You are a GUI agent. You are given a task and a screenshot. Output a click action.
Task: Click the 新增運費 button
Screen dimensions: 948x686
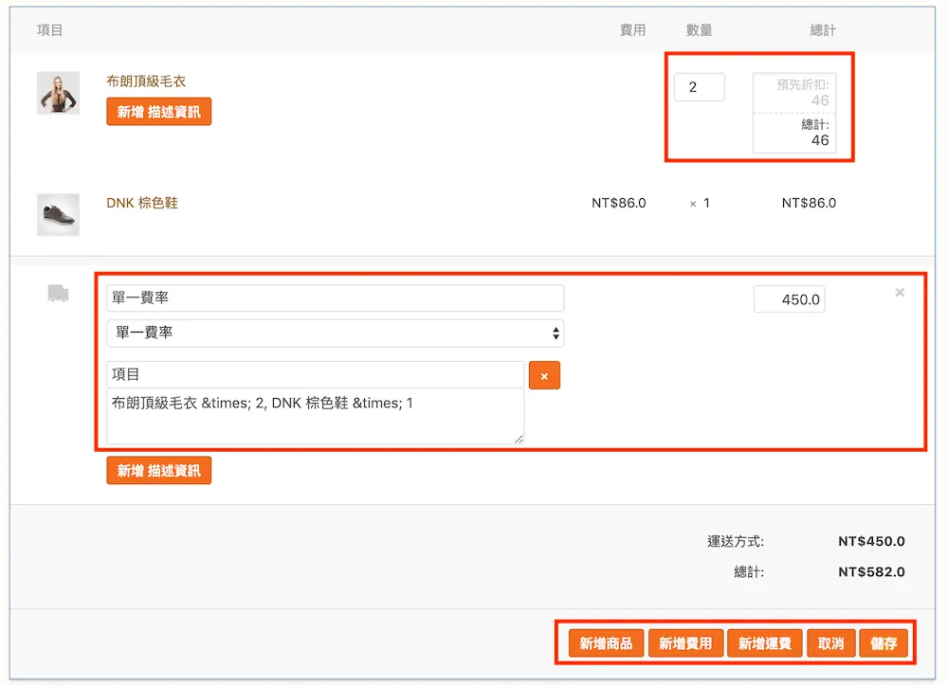click(765, 643)
